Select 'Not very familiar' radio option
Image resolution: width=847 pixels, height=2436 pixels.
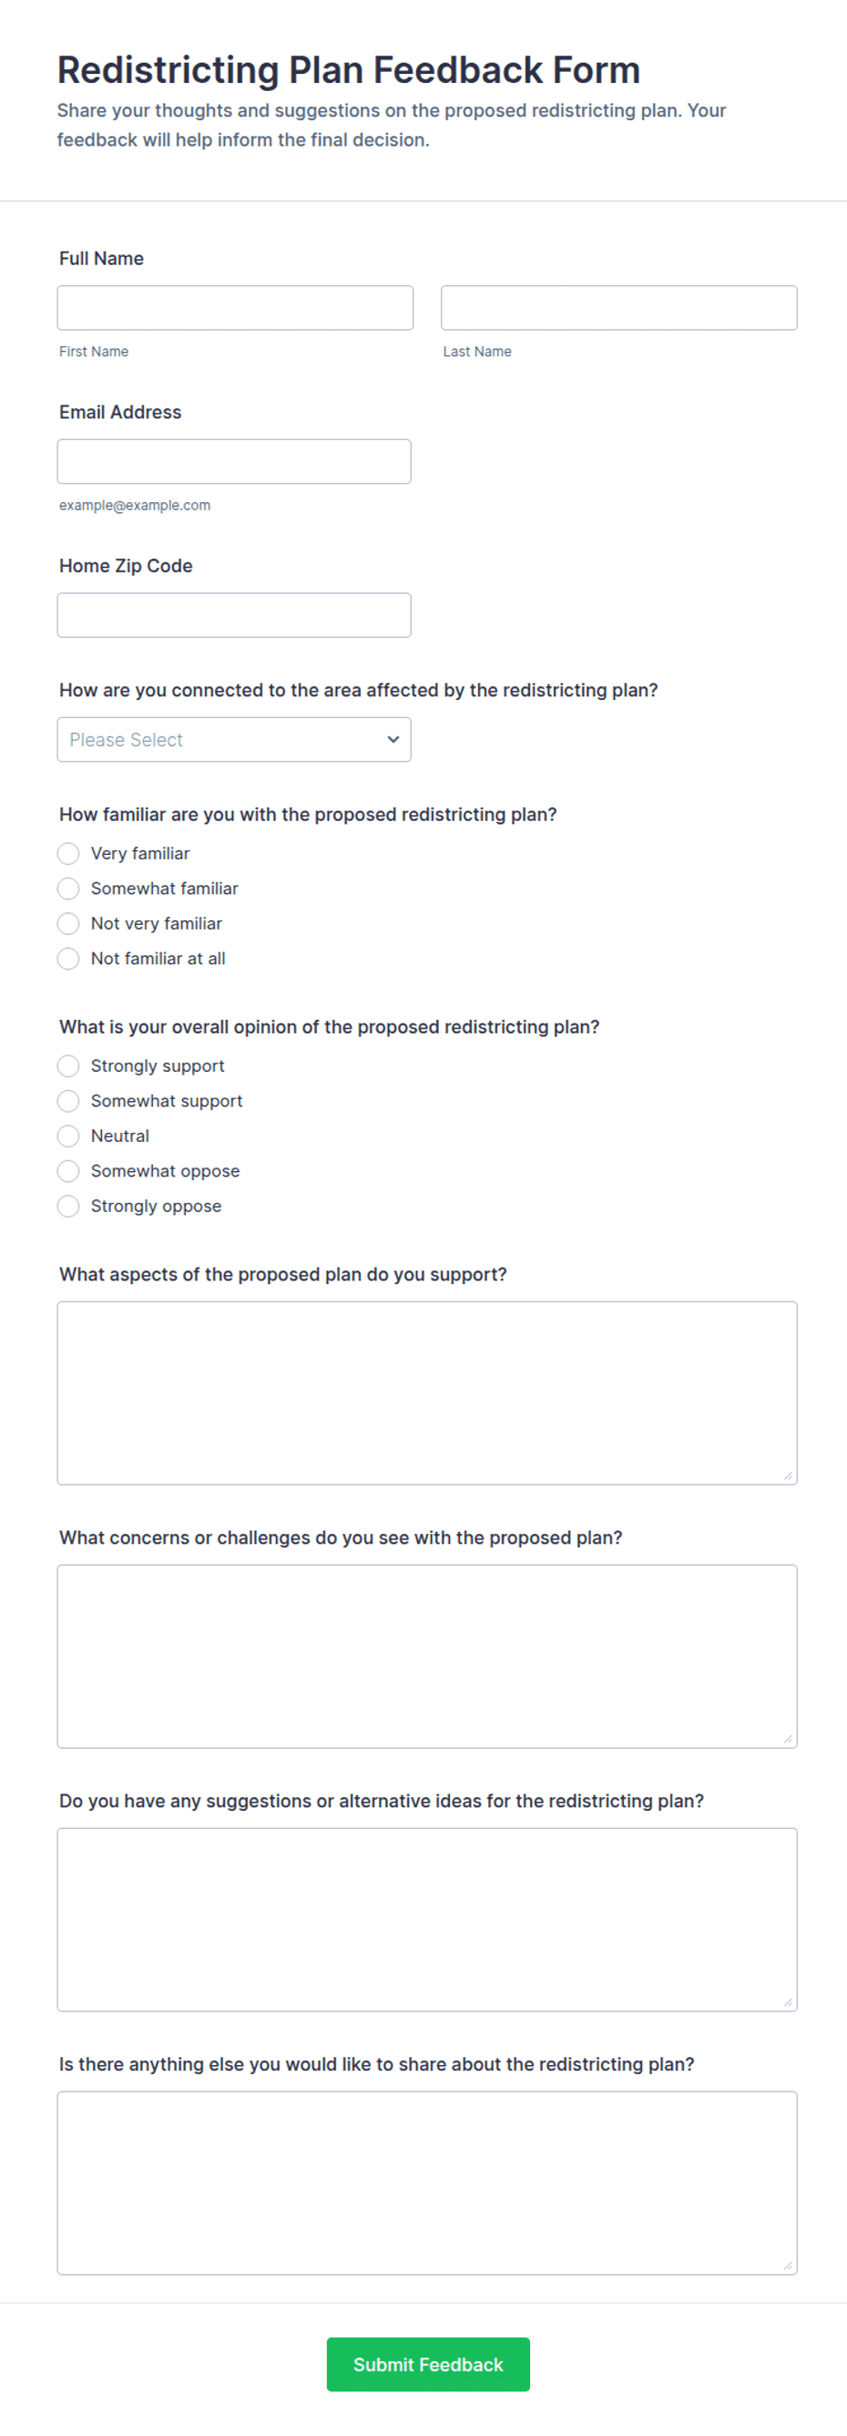[68, 924]
